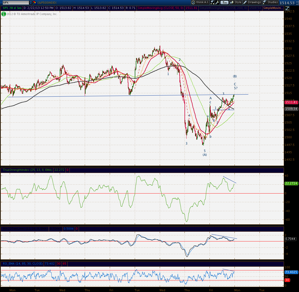Viewport: 299px width, 292px height.
Task: Click the green 22.2724 axis bubble
Action: [291, 184]
